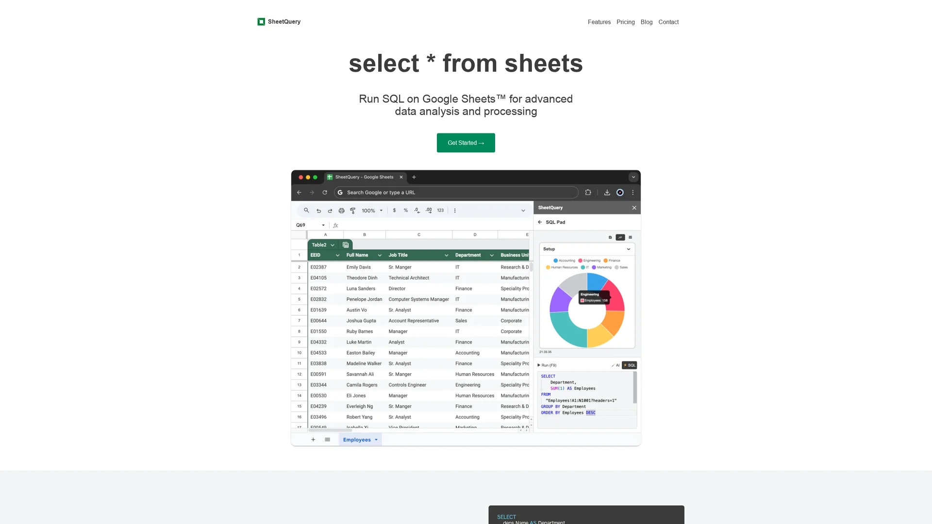Click the Get Started button
Image resolution: width=932 pixels, height=524 pixels.
[x=466, y=143]
